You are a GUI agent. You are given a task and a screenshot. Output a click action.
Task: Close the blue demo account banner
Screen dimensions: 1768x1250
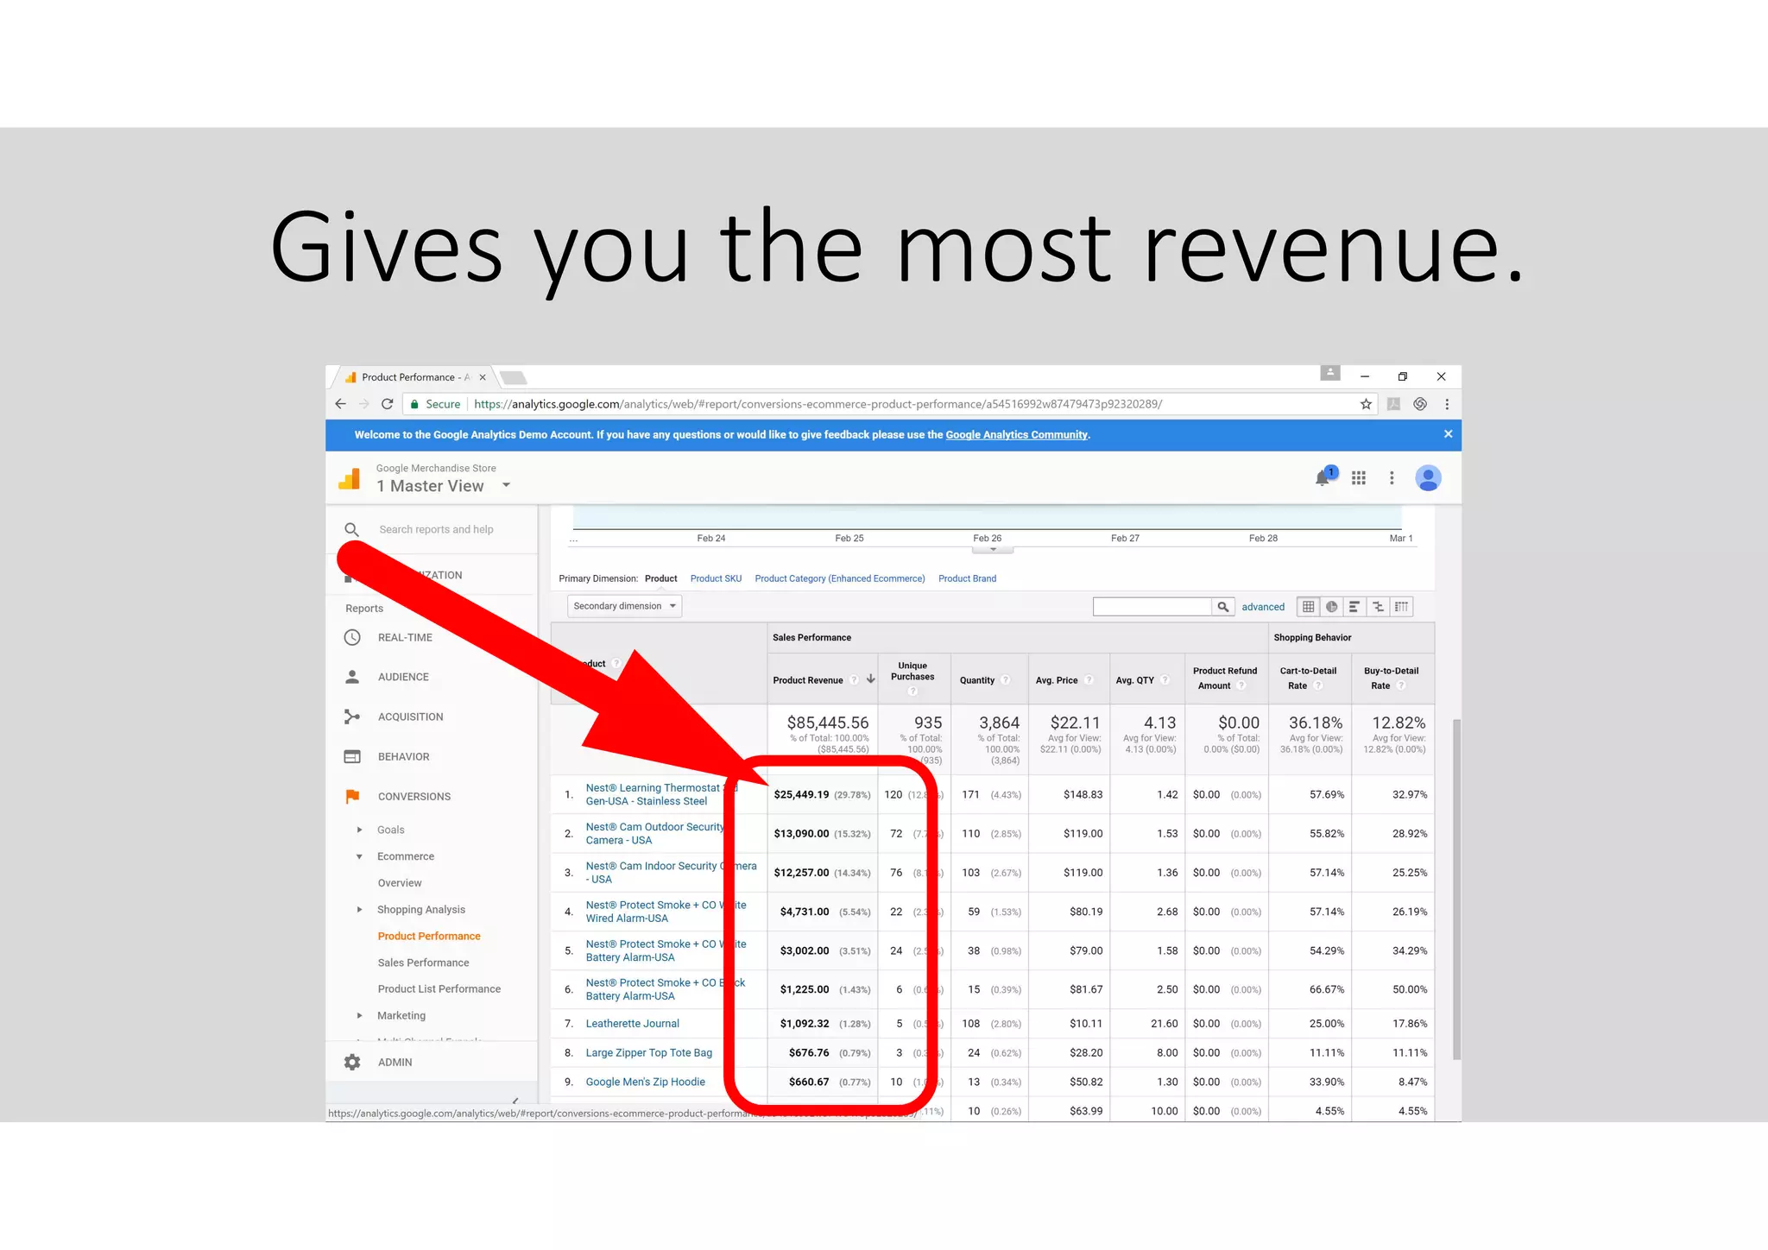(1448, 434)
